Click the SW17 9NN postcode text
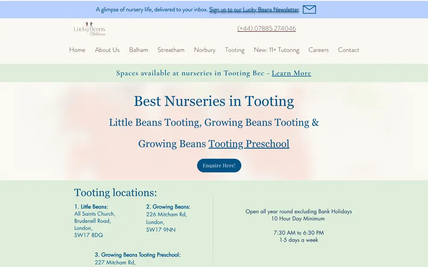 (161, 230)
